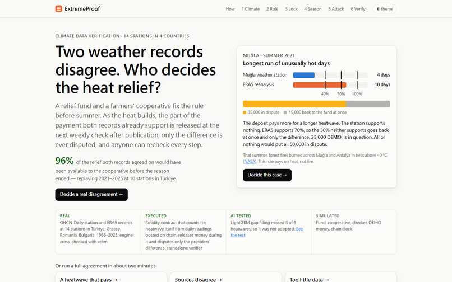Open the Sources disagree card

click(225, 278)
